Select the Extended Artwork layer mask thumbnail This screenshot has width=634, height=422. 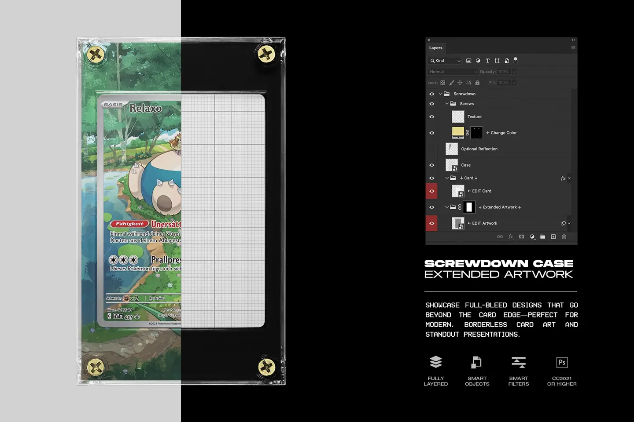[469, 207]
